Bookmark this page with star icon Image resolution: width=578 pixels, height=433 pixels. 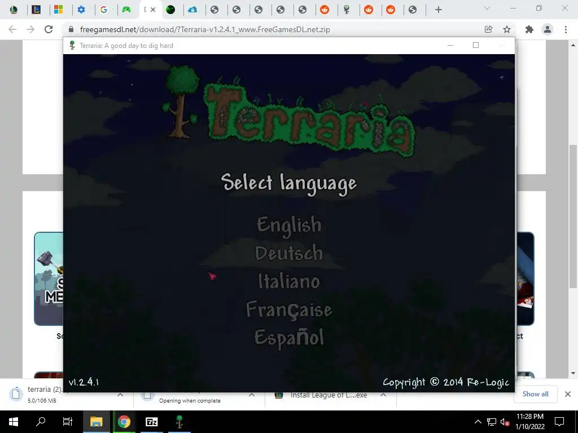coord(507,29)
